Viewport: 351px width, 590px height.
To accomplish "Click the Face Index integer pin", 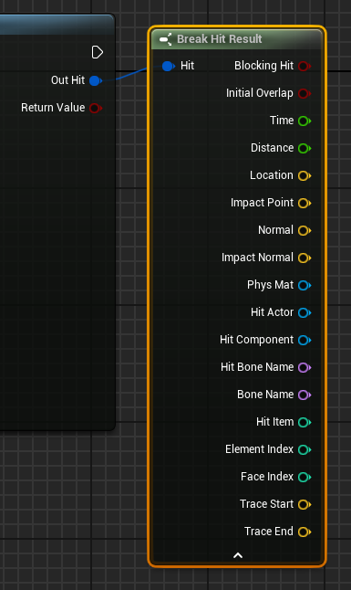I will pos(304,477).
